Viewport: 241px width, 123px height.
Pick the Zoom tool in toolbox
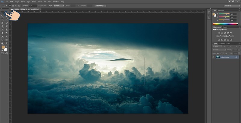pos(7,43)
